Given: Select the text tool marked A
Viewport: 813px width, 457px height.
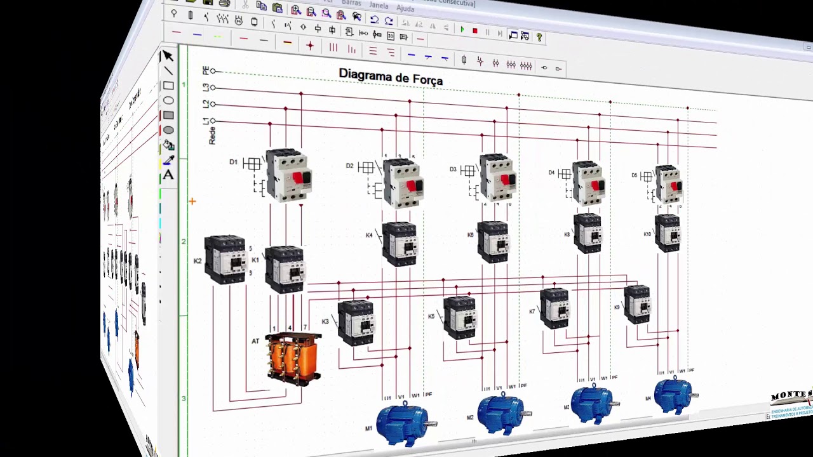Looking at the screenshot, I should coord(168,175).
